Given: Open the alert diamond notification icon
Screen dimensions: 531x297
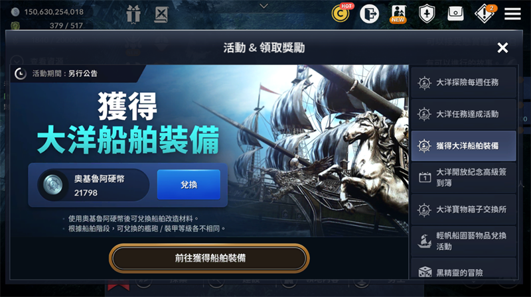Looking at the screenshot, I should (485, 13).
